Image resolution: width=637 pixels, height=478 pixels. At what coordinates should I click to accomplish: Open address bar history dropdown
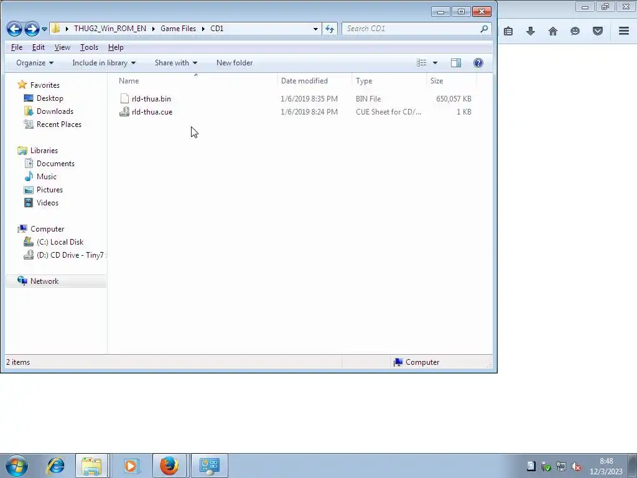315,29
